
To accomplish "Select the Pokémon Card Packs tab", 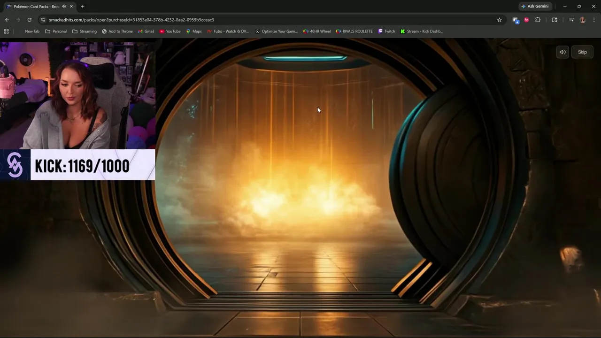I will click(x=37, y=7).
